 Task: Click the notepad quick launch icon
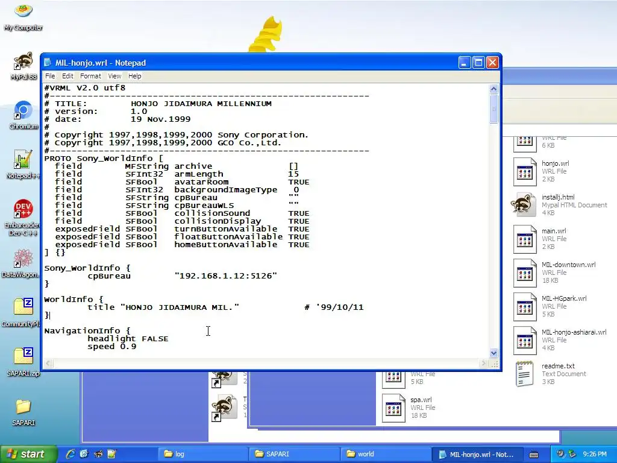(111, 454)
